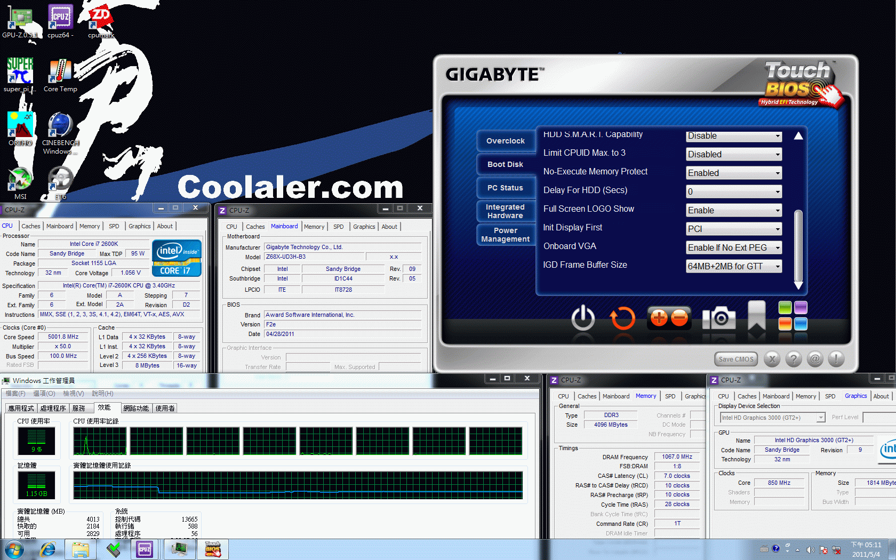
Task: Open the MSI desktop shortcut
Action: coord(20,183)
